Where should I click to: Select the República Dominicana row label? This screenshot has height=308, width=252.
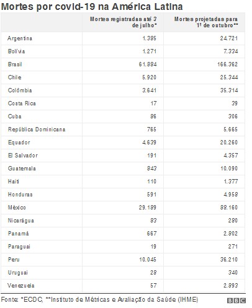37,130
